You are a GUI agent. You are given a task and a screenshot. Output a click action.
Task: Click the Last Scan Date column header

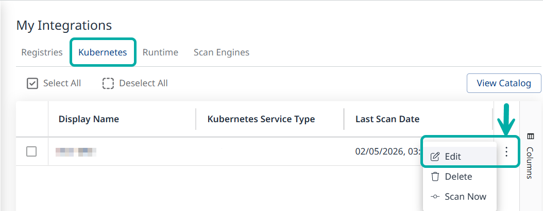[387, 119]
